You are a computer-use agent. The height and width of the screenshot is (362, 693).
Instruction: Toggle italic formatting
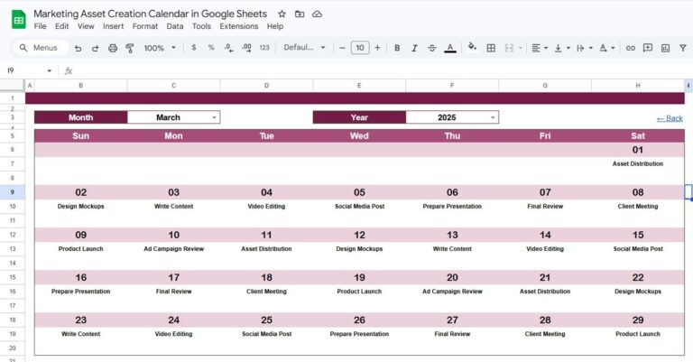tap(414, 48)
